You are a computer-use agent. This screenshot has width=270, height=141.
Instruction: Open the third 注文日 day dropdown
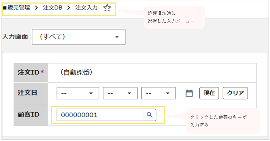pyautogui.click(x=159, y=93)
